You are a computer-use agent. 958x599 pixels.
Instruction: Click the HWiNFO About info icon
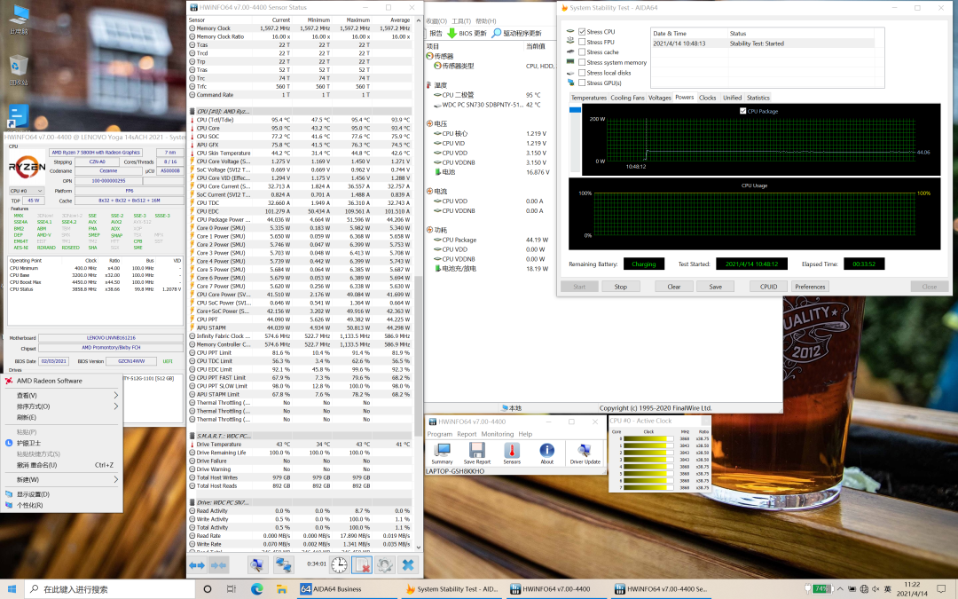click(x=547, y=452)
